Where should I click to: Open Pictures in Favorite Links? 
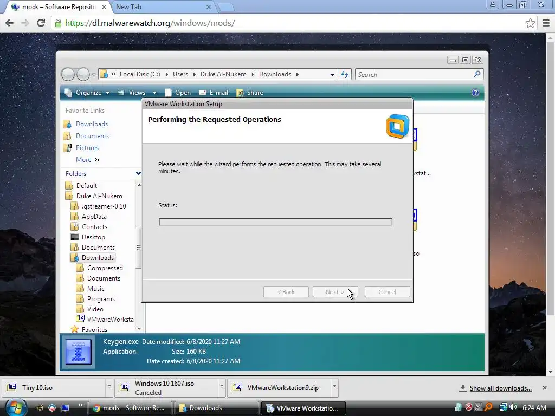(87, 148)
